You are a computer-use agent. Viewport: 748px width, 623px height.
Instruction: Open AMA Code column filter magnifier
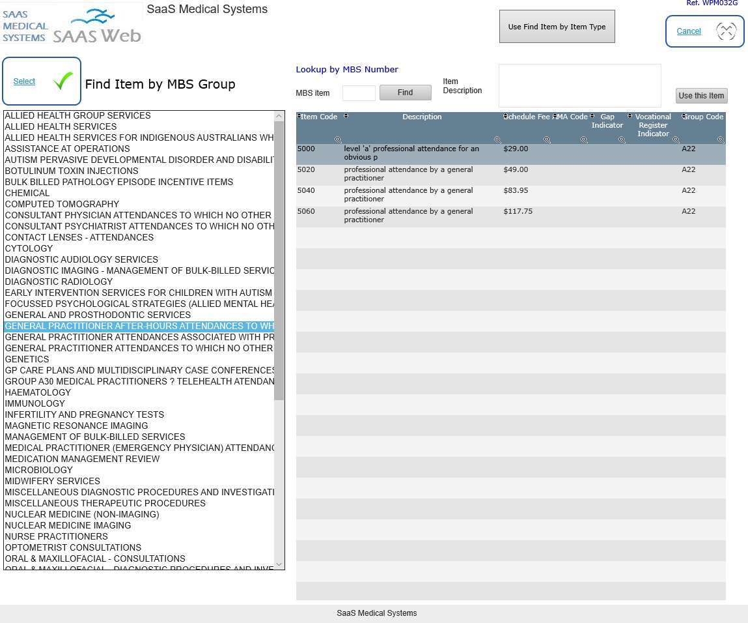[x=584, y=140]
